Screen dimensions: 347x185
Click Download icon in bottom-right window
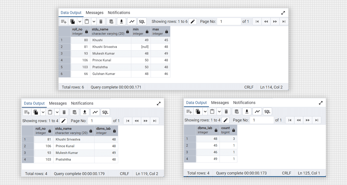tap(247, 111)
